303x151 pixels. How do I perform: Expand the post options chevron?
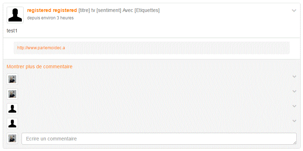(x=294, y=11)
